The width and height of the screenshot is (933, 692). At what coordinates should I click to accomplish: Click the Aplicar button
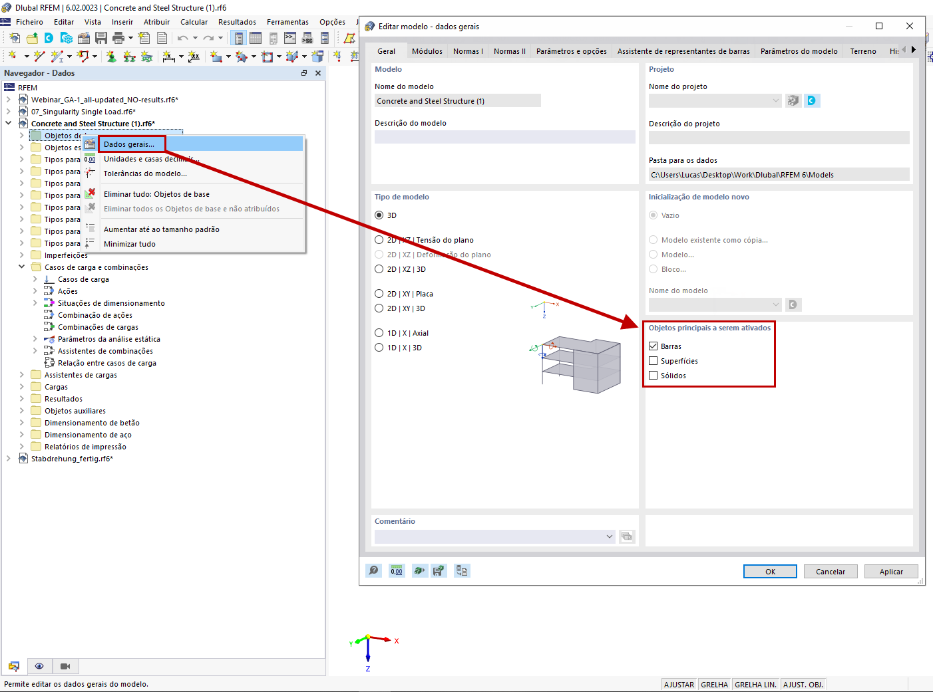pyautogui.click(x=891, y=571)
